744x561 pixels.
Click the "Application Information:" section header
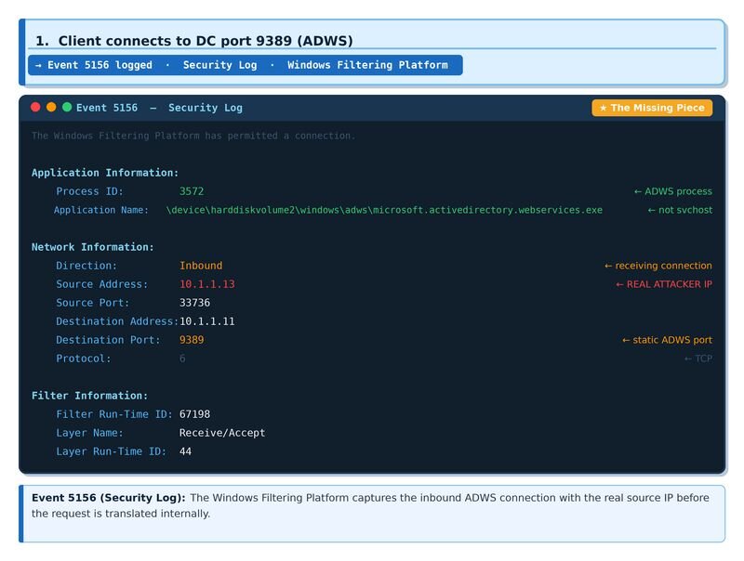pyautogui.click(x=105, y=173)
